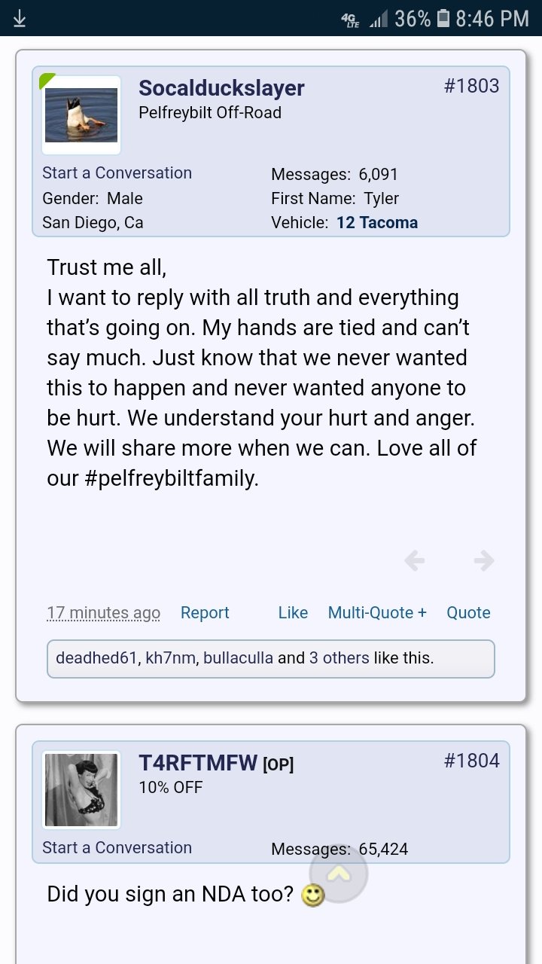Toggle Multi-Quote + for post #1803
Viewport: 542px width, 964px height.
pyautogui.click(x=377, y=613)
